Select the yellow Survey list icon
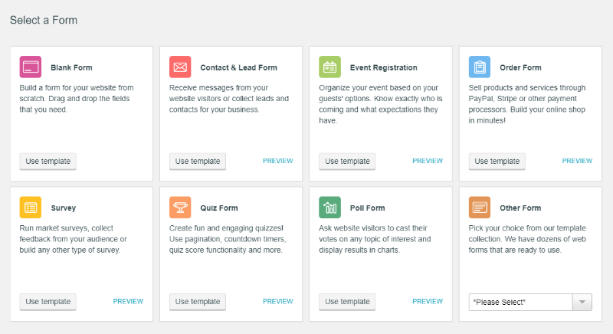This screenshot has height=334, width=613. pos(31,208)
